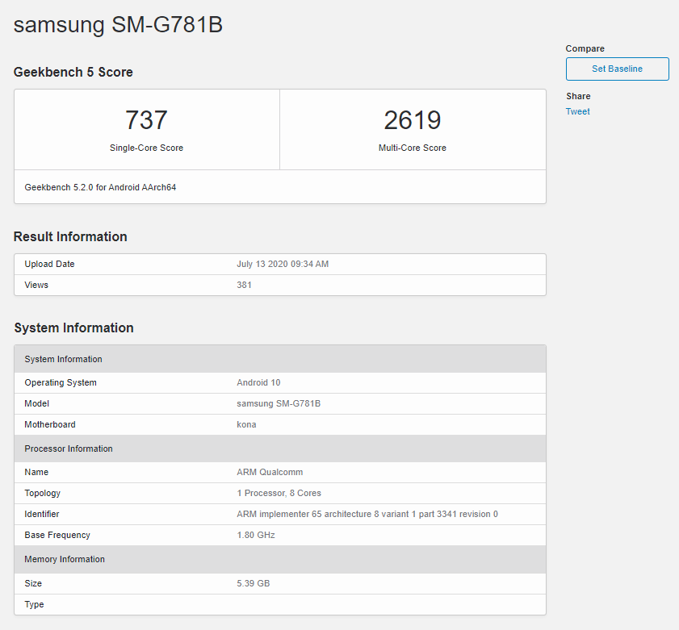Select the single-core score 737

[x=146, y=120]
